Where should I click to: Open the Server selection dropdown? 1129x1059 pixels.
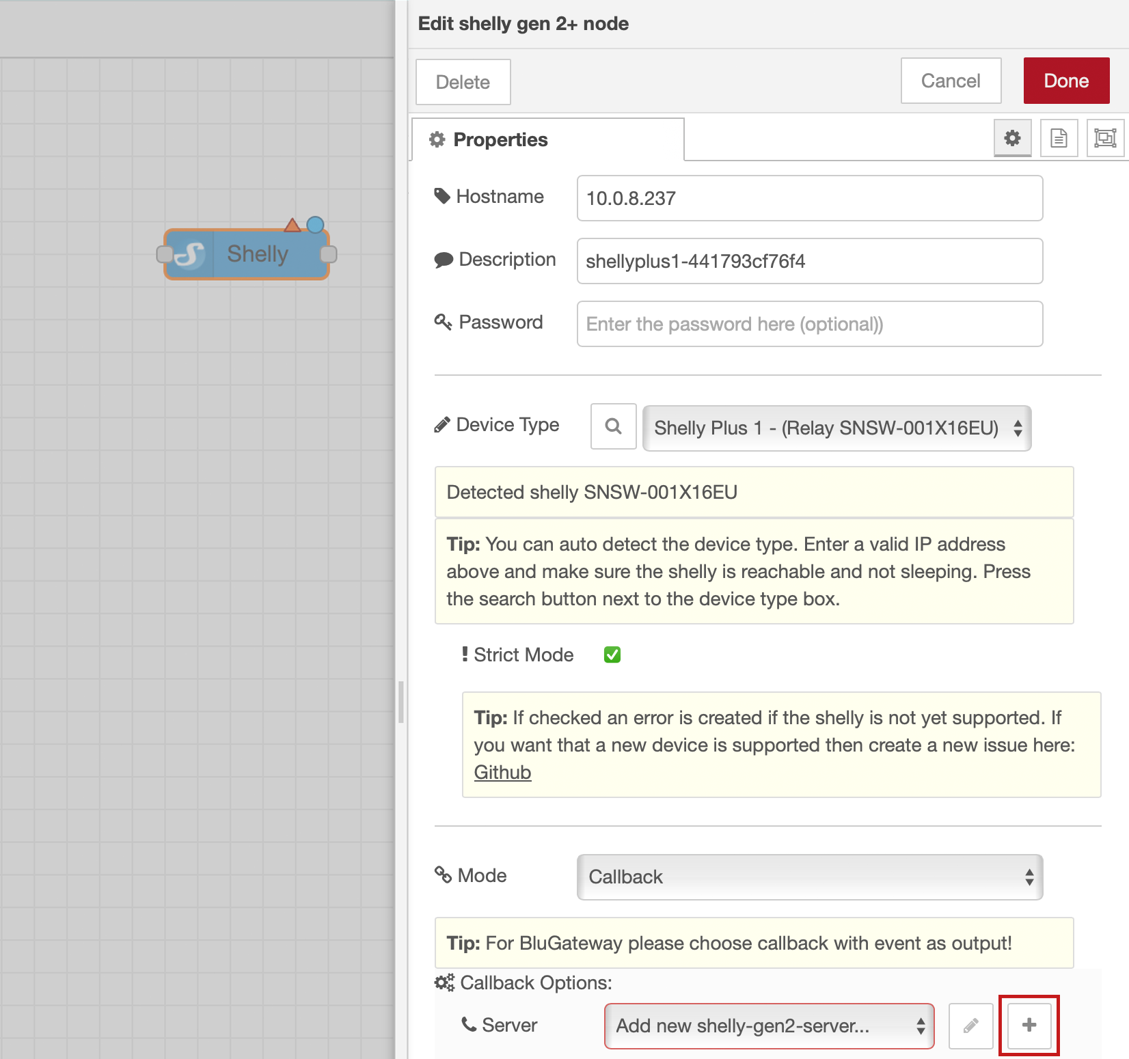pos(769,1026)
